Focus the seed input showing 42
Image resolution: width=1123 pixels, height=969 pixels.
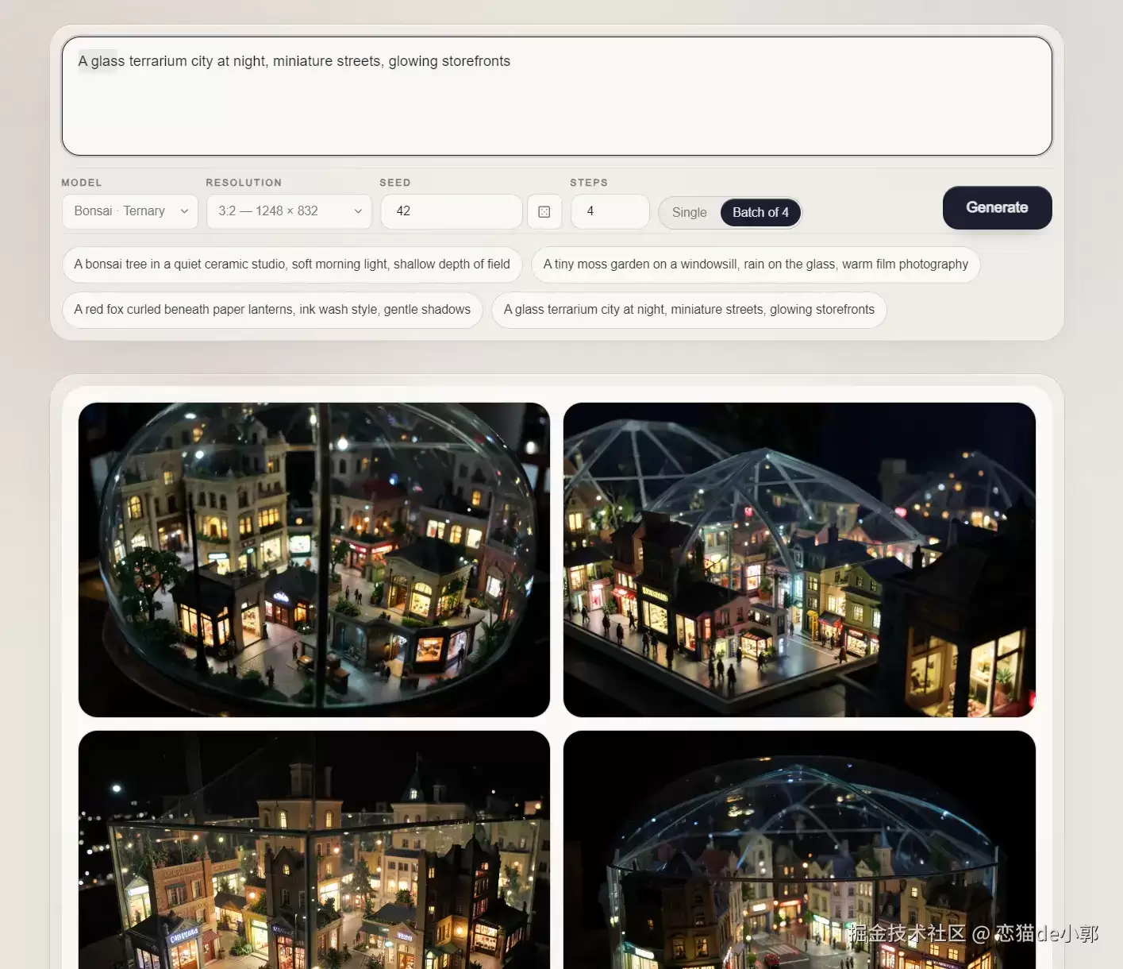pyautogui.click(x=452, y=211)
